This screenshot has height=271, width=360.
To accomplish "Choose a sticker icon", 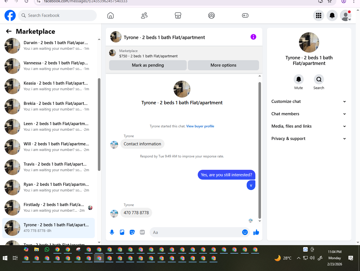I will pos(132,232).
